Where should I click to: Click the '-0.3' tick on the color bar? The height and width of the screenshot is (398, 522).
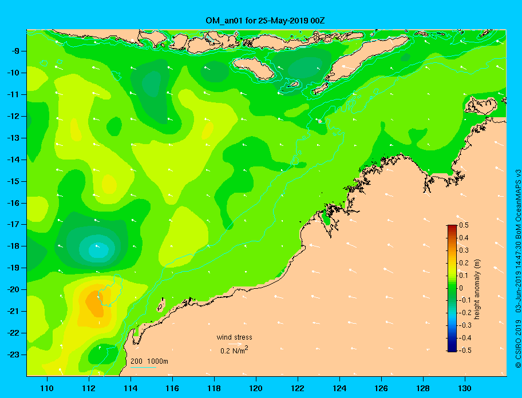coord(465,325)
